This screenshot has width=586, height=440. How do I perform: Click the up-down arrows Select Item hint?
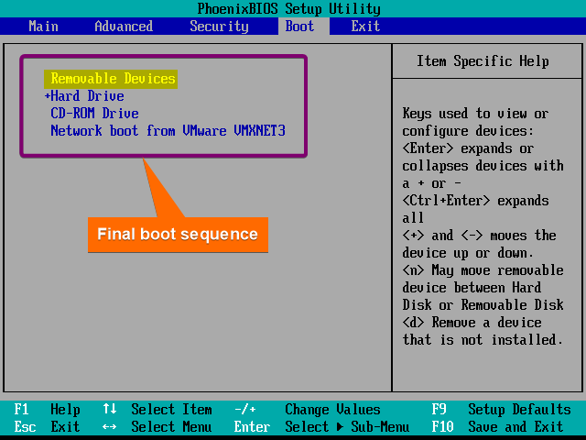[x=157, y=410]
